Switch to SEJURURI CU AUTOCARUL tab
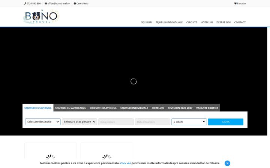This screenshot has height=168, width=270. click(70, 108)
